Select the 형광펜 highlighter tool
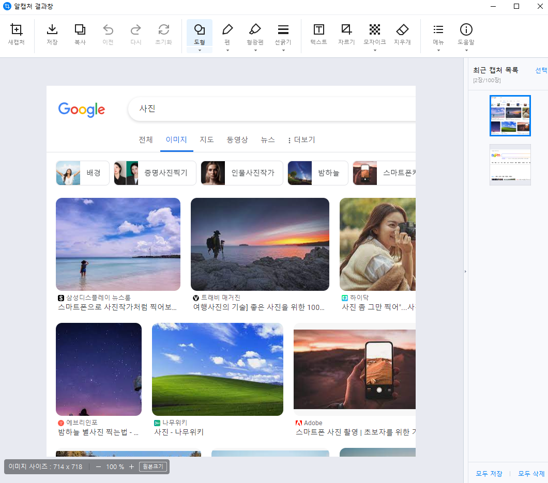 point(255,33)
